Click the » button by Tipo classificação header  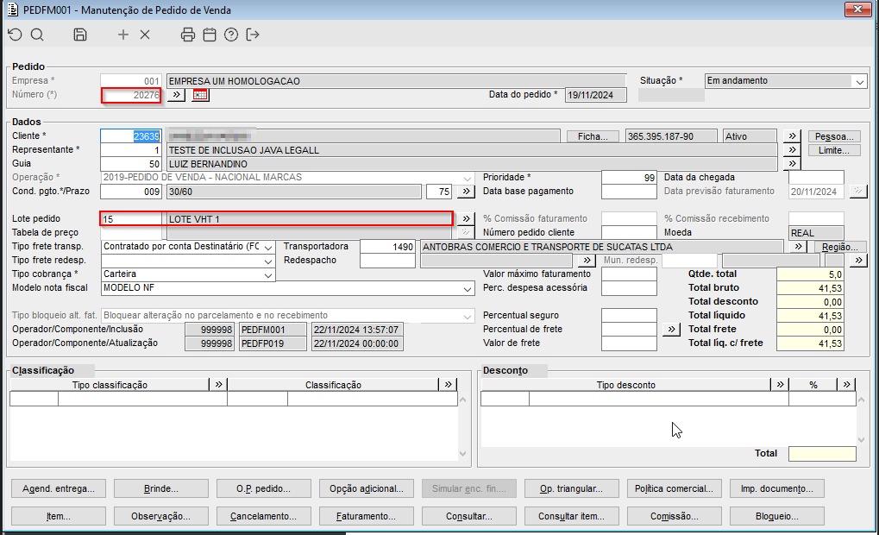point(218,384)
